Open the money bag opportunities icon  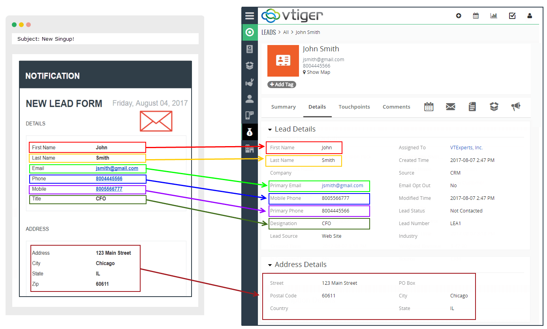(x=250, y=132)
